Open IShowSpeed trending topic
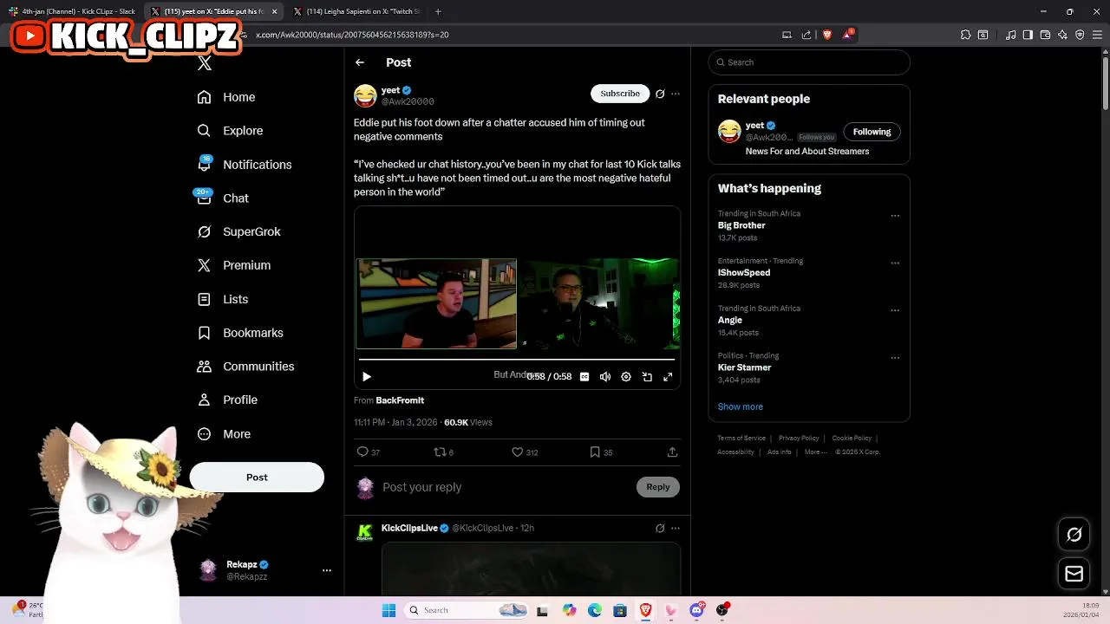Screen dimensions: 1110x624 [744, 273]
